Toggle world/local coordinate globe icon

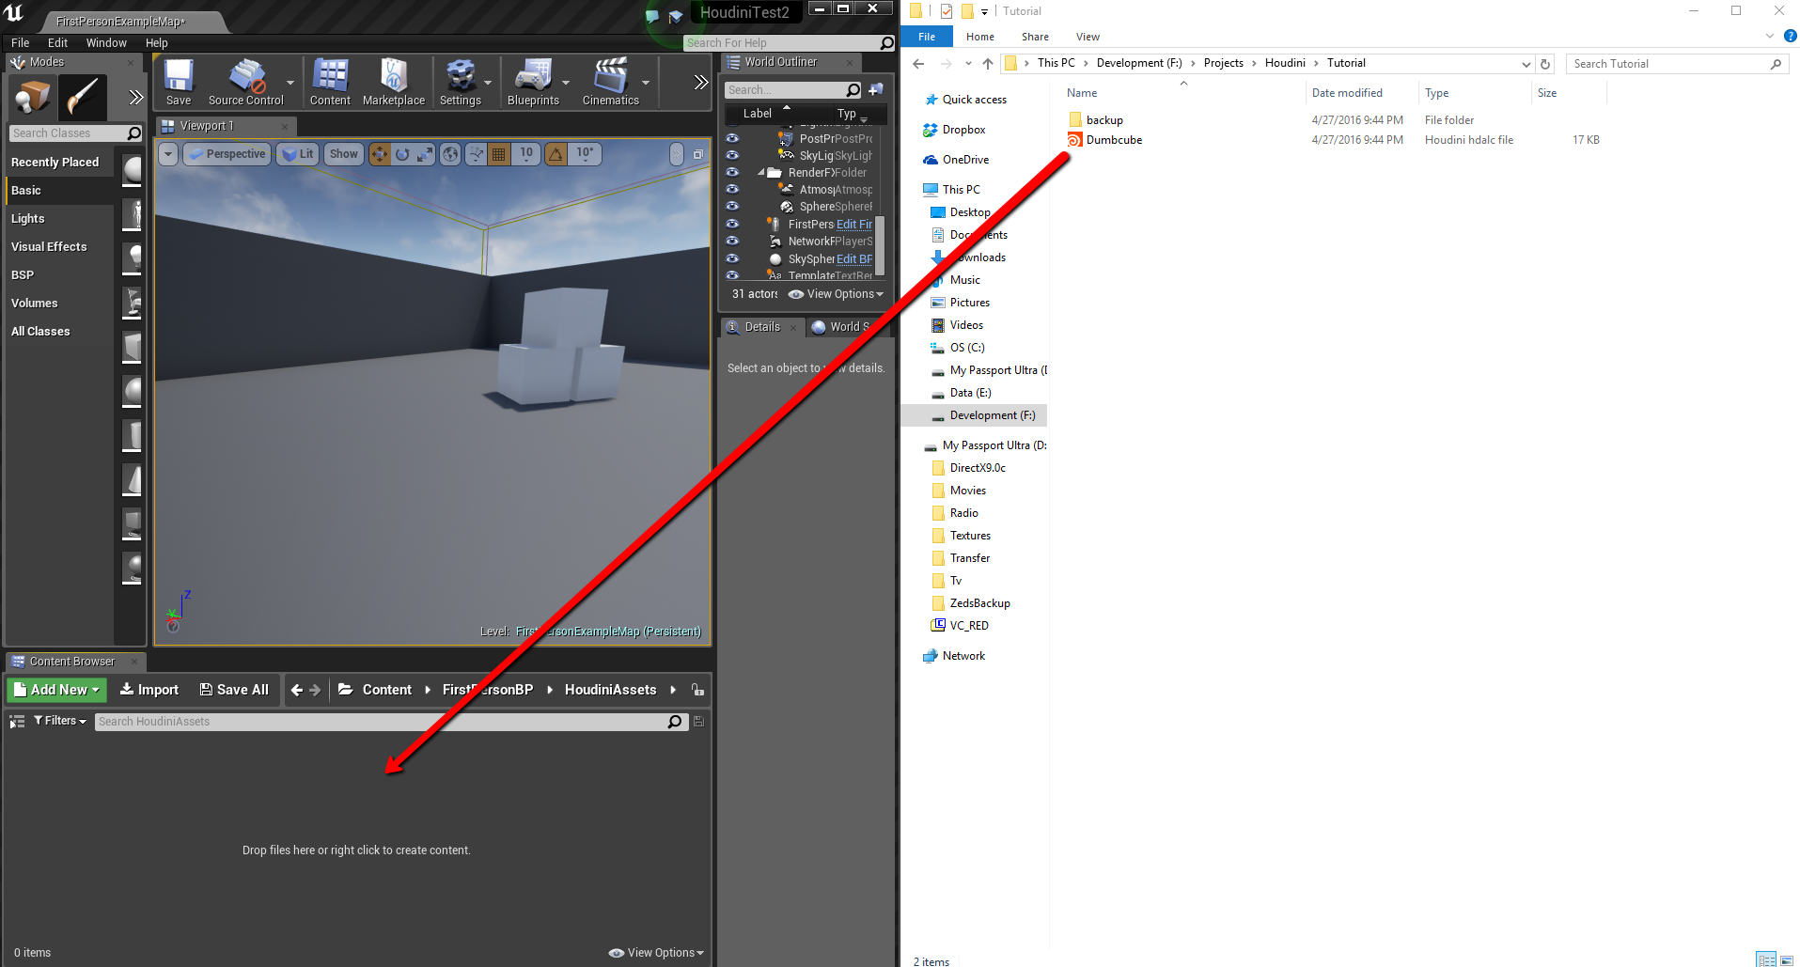(450, 154)
